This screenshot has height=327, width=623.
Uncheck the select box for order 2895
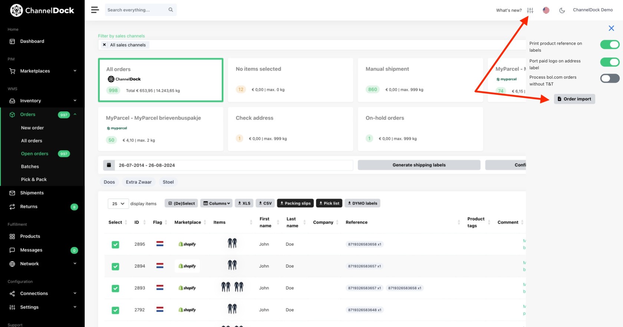[x=115, y=245]
